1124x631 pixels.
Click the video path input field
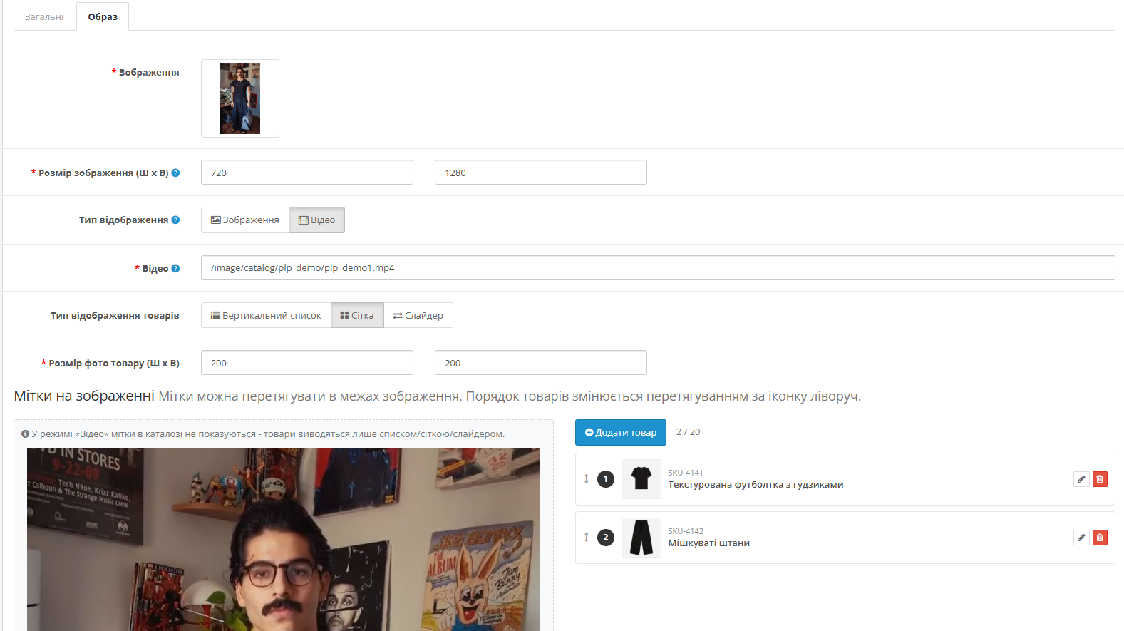click(x=658, y=267)
